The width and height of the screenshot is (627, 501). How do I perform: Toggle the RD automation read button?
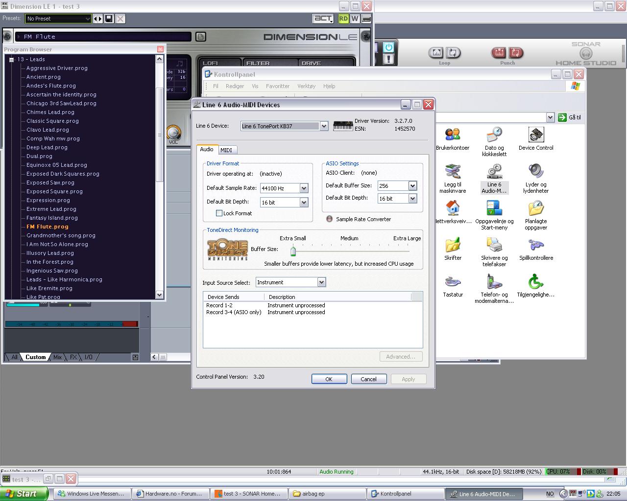(x=343, y=19)
